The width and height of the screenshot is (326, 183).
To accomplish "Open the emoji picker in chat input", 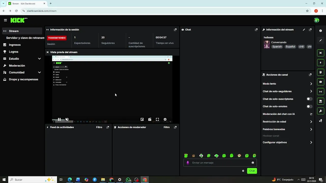I will click(x=253, y=163).
